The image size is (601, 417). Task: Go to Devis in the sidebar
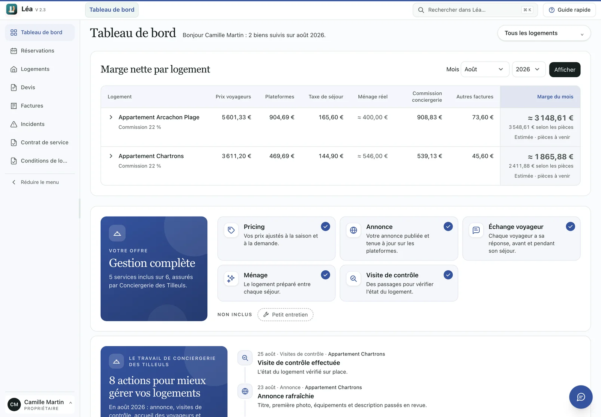pyautogui.click(x=40, y=87)
